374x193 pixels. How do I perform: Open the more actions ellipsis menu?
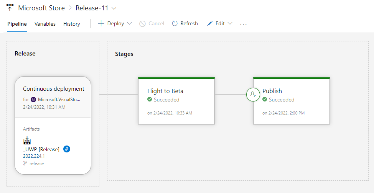[243, 24]
